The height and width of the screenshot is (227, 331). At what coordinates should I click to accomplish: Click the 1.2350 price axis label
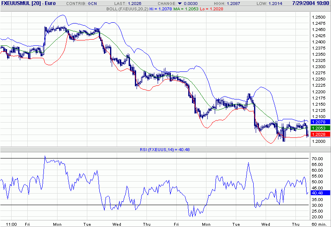(319, 54)
